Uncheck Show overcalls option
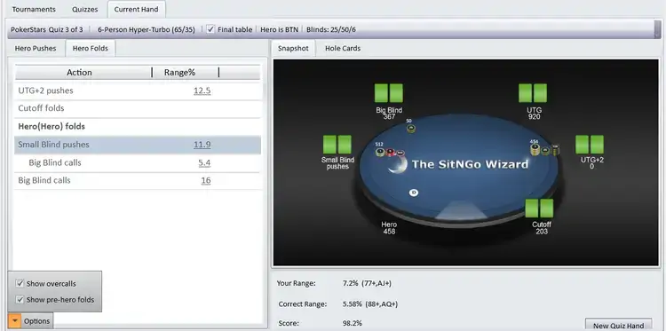 [20, 283]
